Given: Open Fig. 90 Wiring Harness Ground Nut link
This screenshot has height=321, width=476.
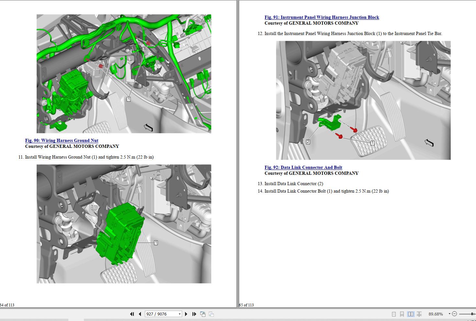Looking at the screenshot, I should point(62,140).
